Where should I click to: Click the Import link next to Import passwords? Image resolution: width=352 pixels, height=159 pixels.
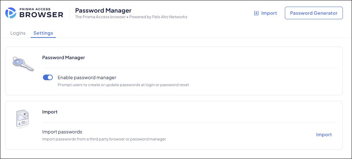tap(324, 135)
